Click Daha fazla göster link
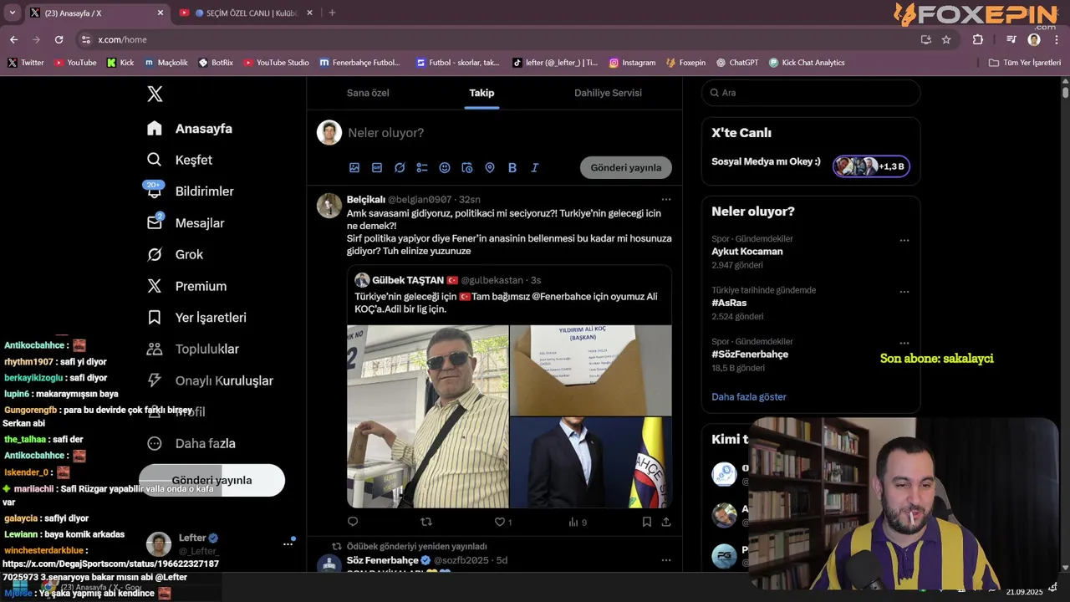The width and height of the screenshot is (1070, 602). tap(749, 397)
